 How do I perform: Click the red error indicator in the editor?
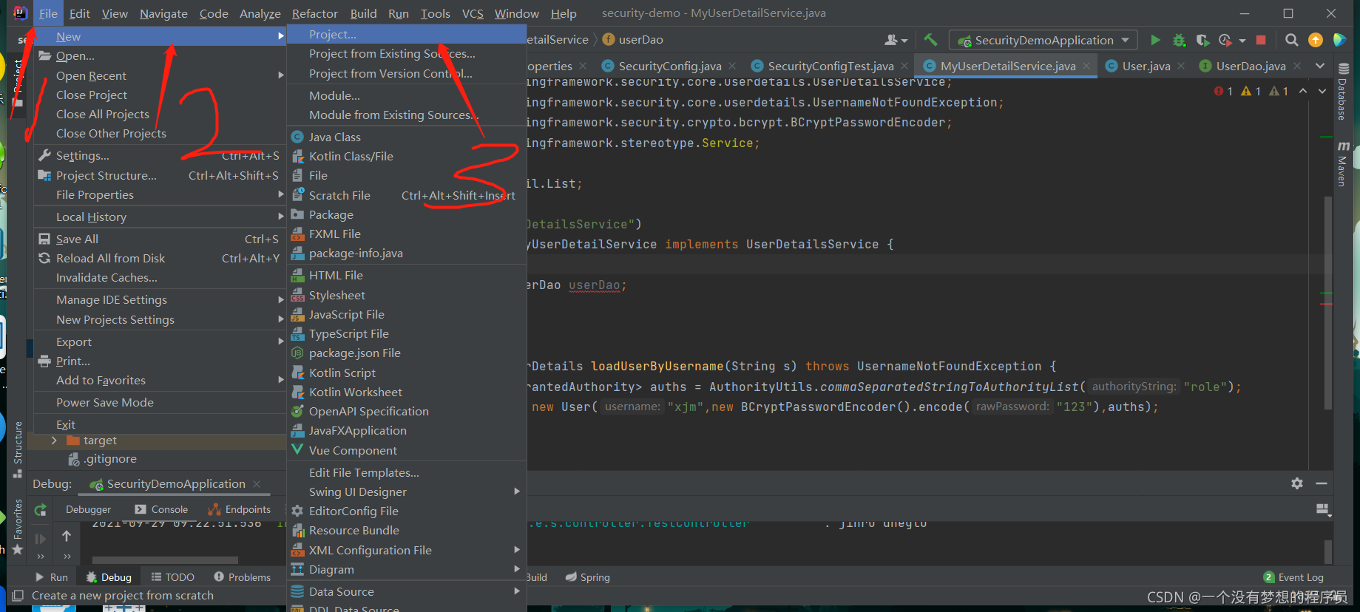pyautogui.click(x=1223, y=91)
